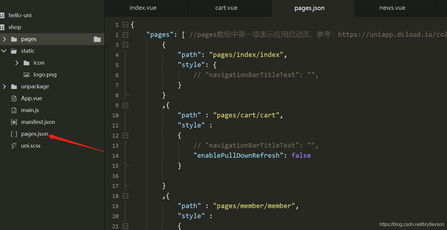447x230 pixels.
Task: Toggle the fold marker on line 21
Action: click(126, 226)
